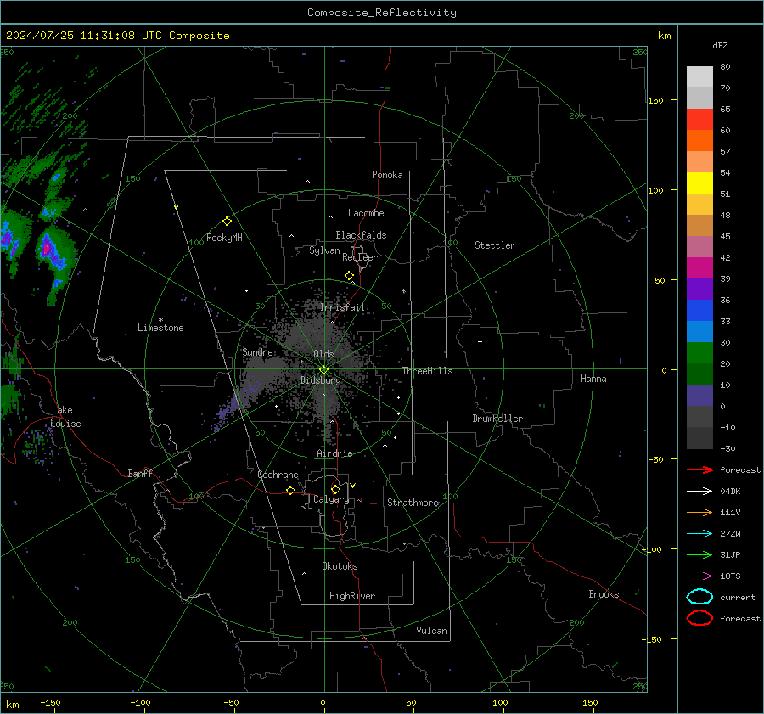Click the Limestone label
The width and height of the screenshot is (764, 714).
click(160, 328)
